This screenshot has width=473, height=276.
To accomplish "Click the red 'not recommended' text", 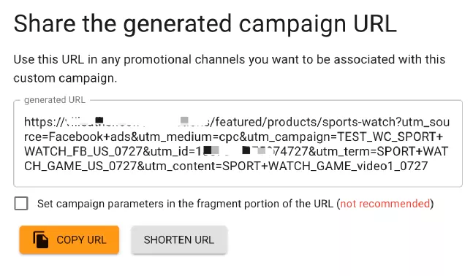I will [x=385, y=204].
